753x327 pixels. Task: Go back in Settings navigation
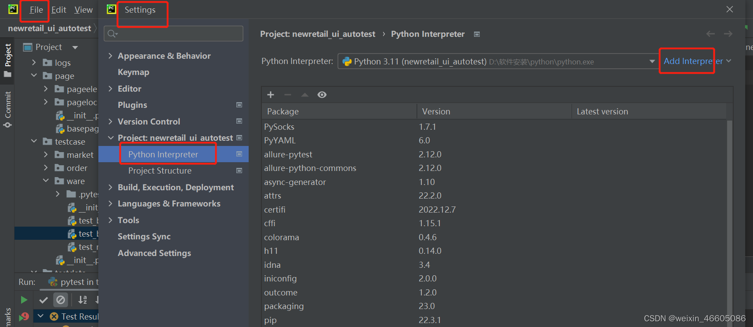point(710,34)
